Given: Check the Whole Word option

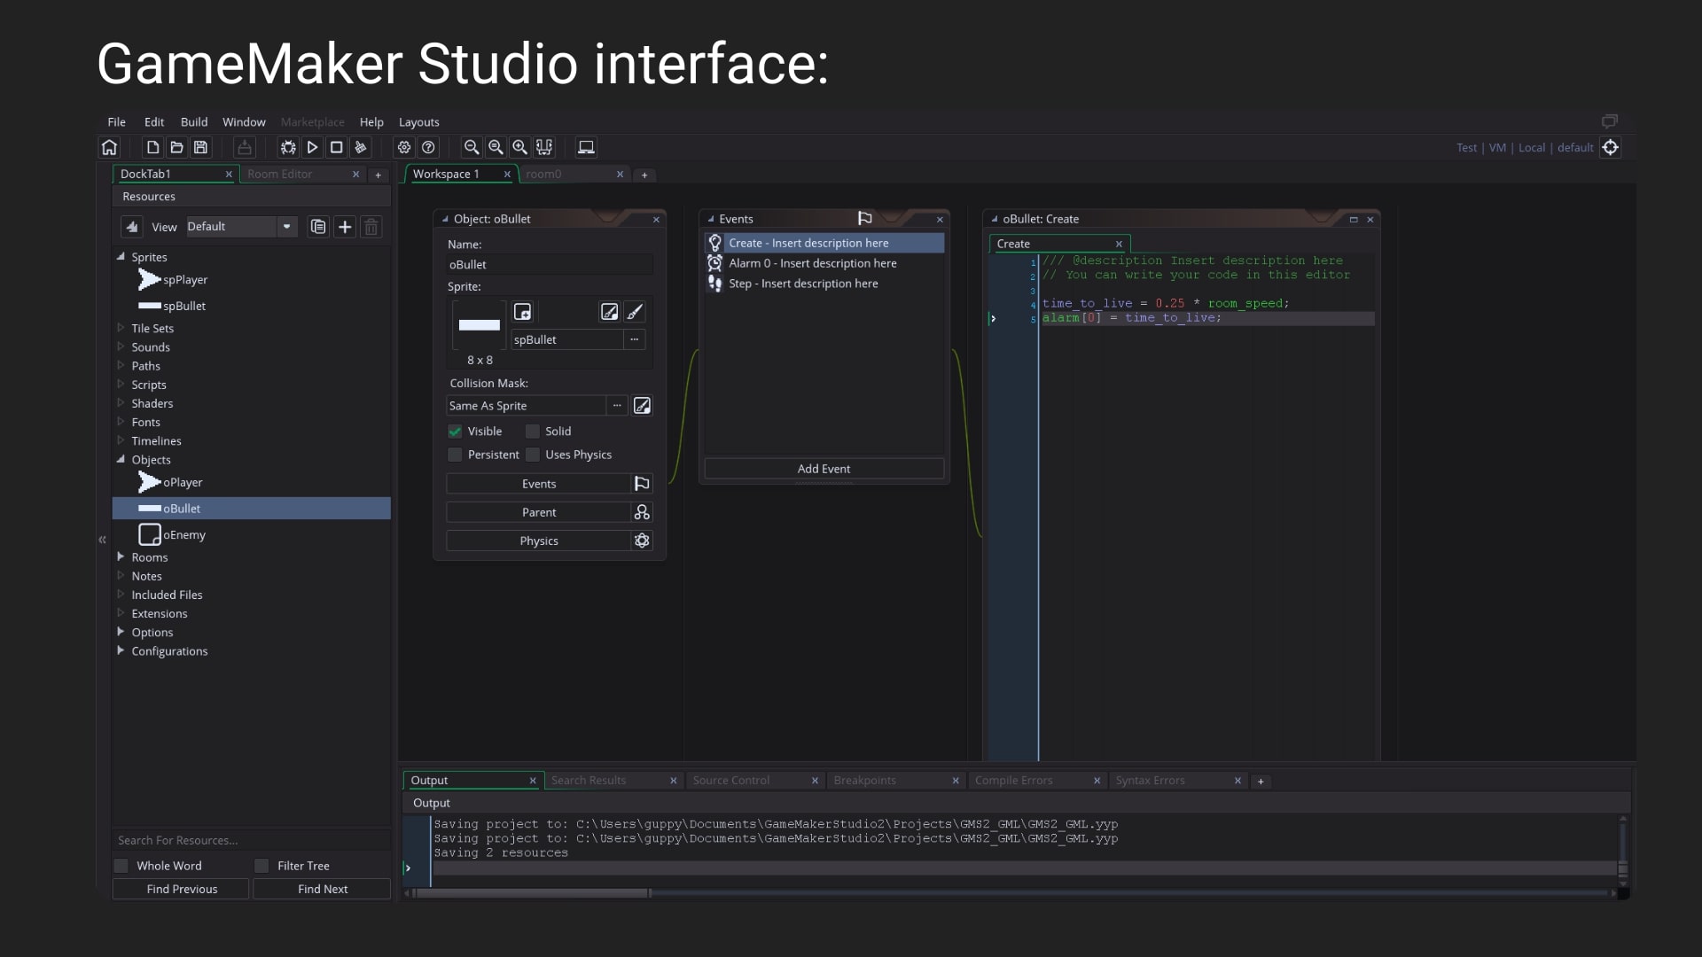Looking at the screenshot, I should click(x=121, y=866).
